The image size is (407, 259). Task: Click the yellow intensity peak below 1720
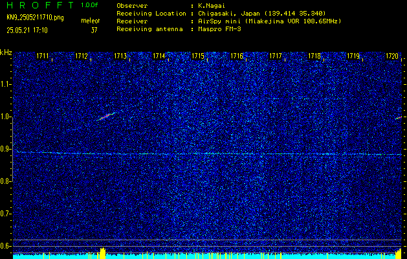tap(399, 254)
